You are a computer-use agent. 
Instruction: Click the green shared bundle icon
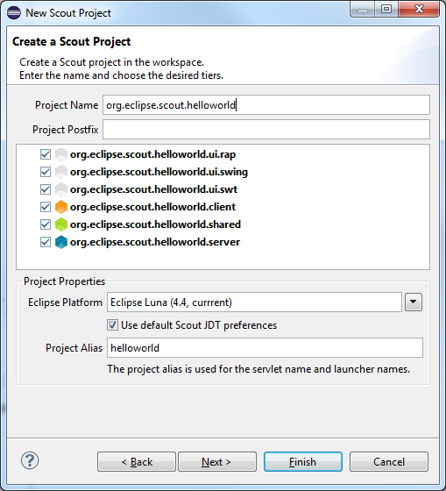coord(61,224)
